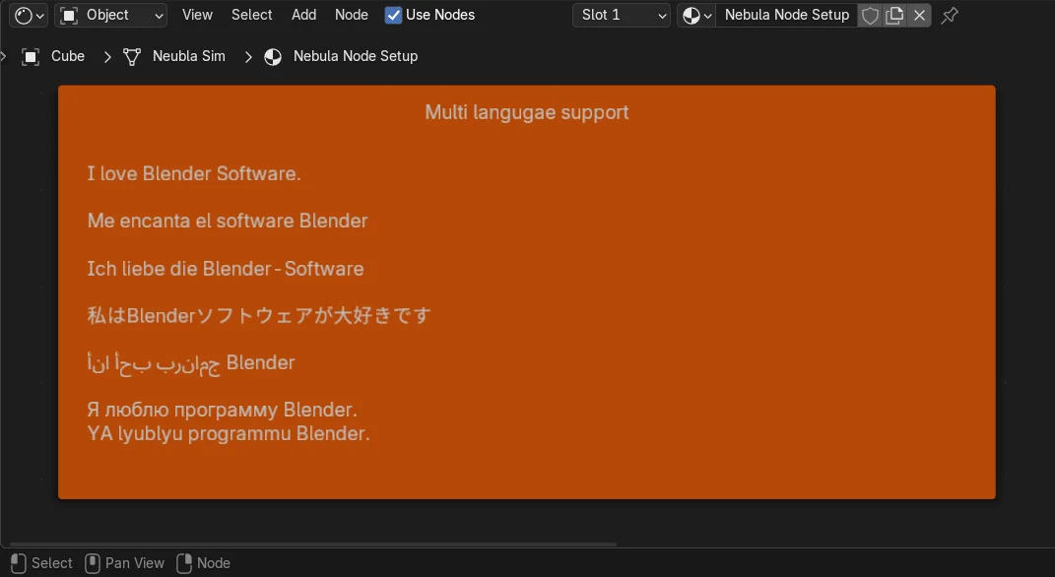The height and width of the screenshot is (577, 1055).
Task: Open the Object shader type dropdown
Action: click(x=110, y=15)
